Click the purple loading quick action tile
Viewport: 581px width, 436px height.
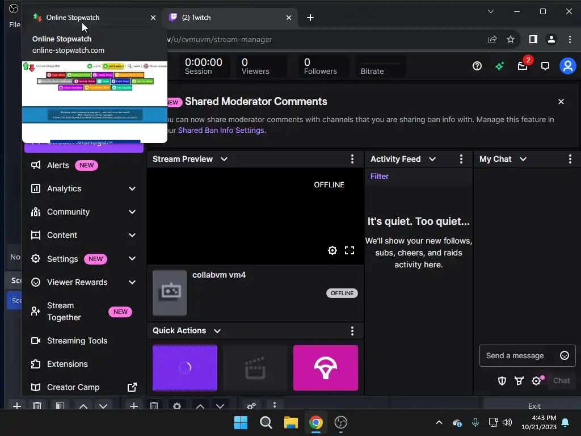click(x=185, y=368)
